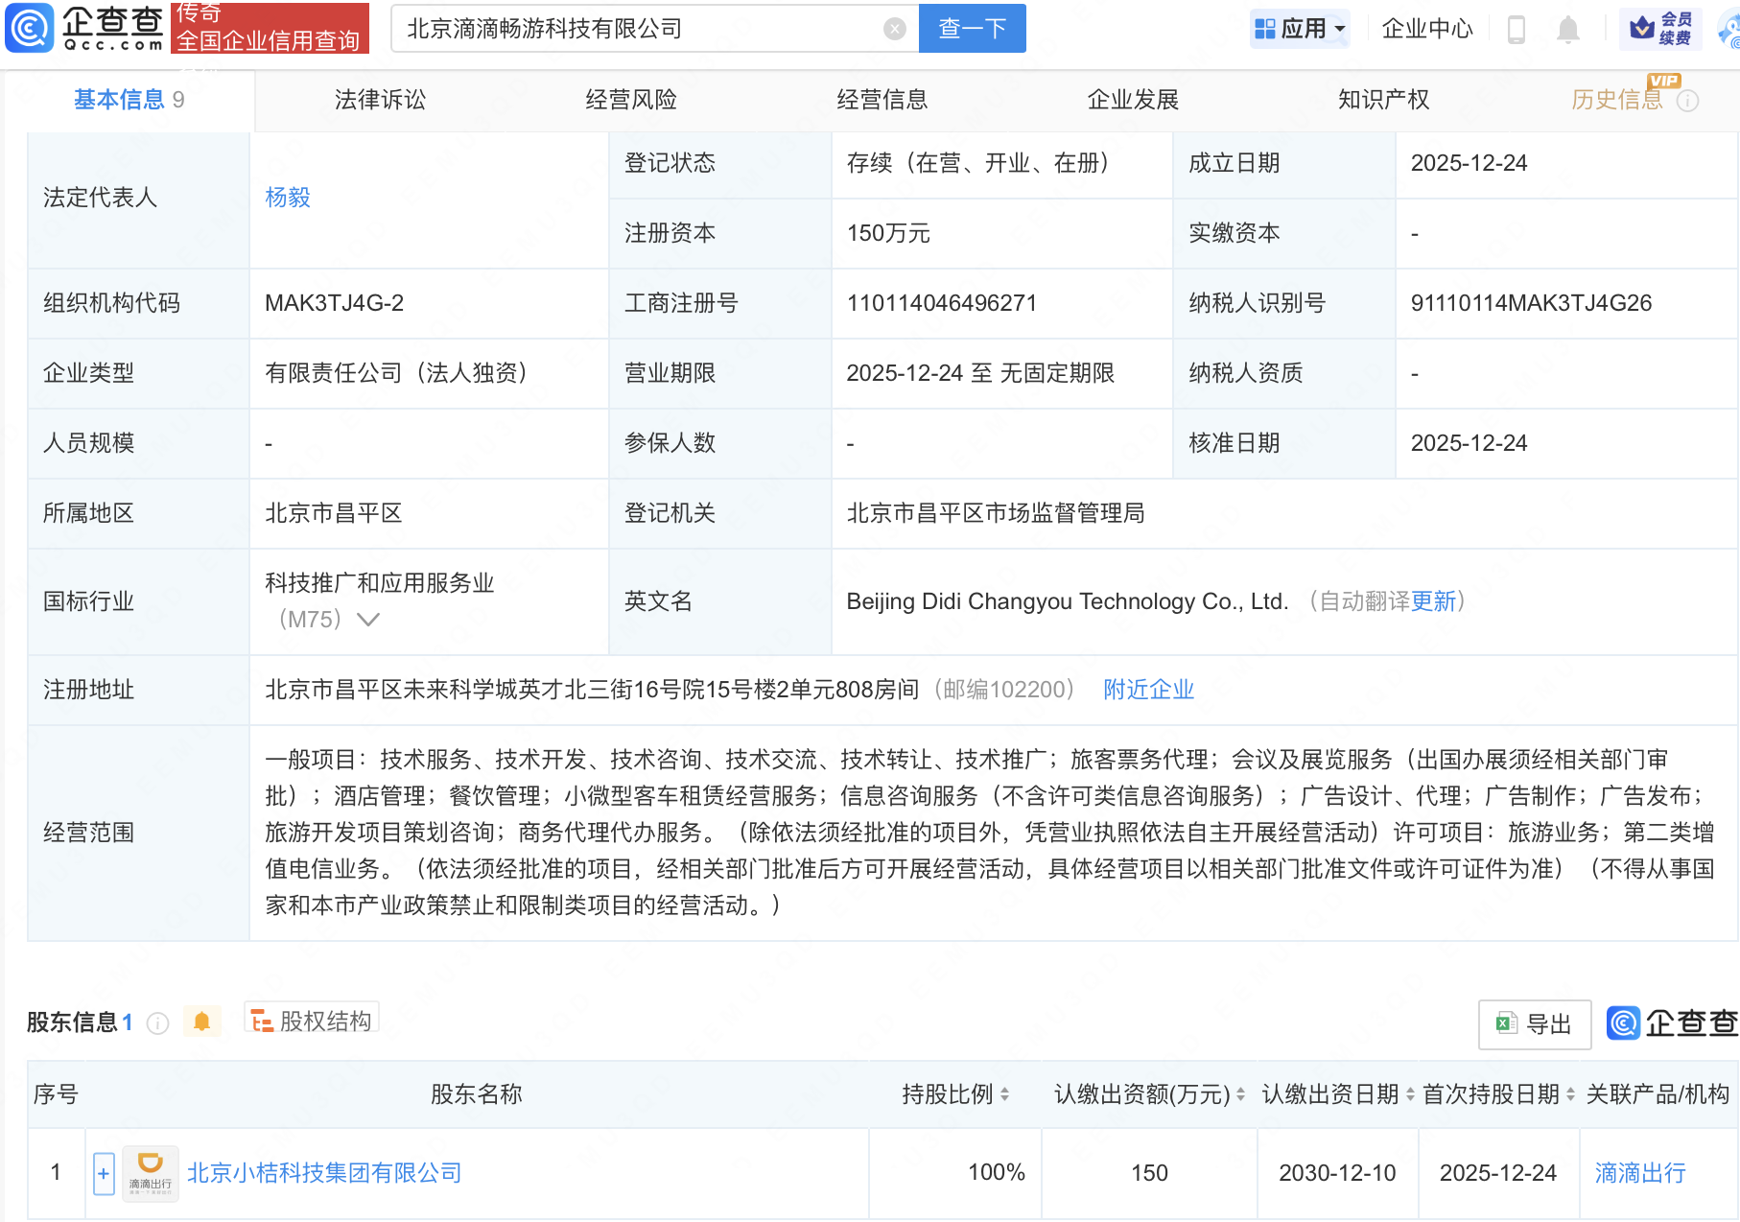Click the mobile phone icon in top bar
The image size is (1740, 1222).
(1517, 29)
